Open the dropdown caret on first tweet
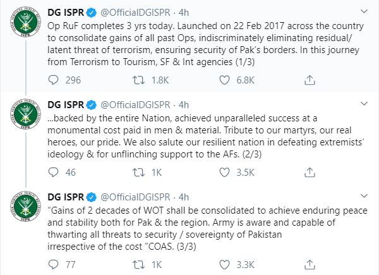This screenshot has width=379, height=275. (x=364, y=11)
